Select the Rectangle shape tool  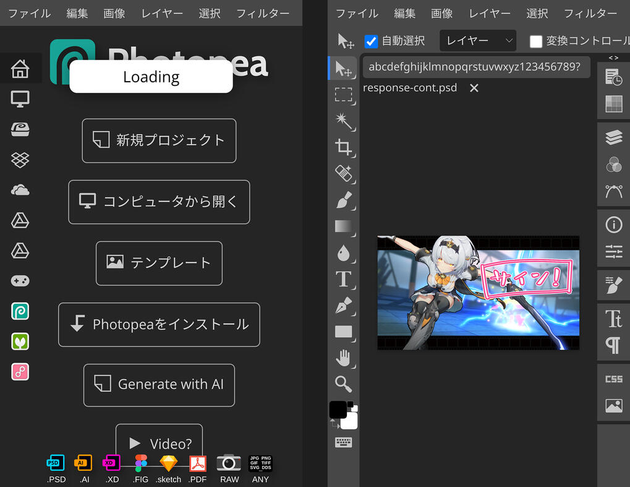tap(344, 332)
